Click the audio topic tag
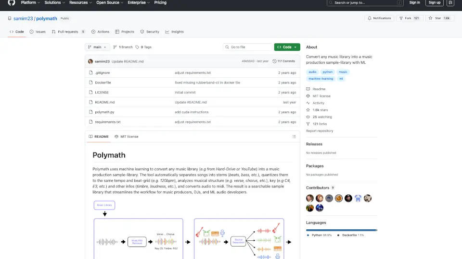Image resolution: width=462 pixels, height=259 pixels. point(312,72)
